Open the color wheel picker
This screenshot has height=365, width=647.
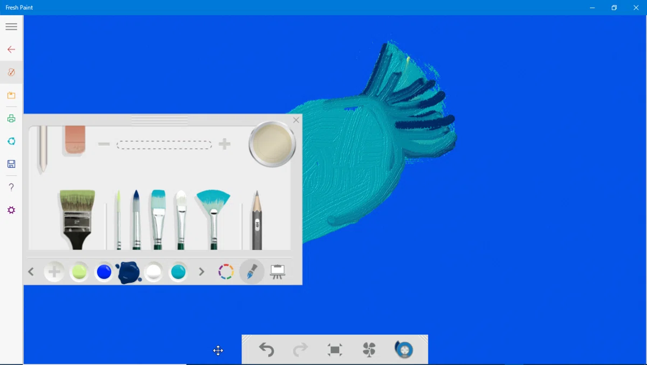(x=226, y=272)
